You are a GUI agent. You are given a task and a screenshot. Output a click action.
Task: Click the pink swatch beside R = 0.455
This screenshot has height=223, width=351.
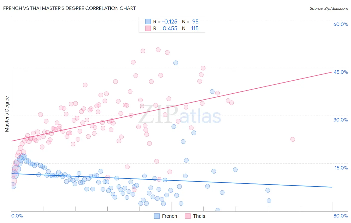click(148, 28)
